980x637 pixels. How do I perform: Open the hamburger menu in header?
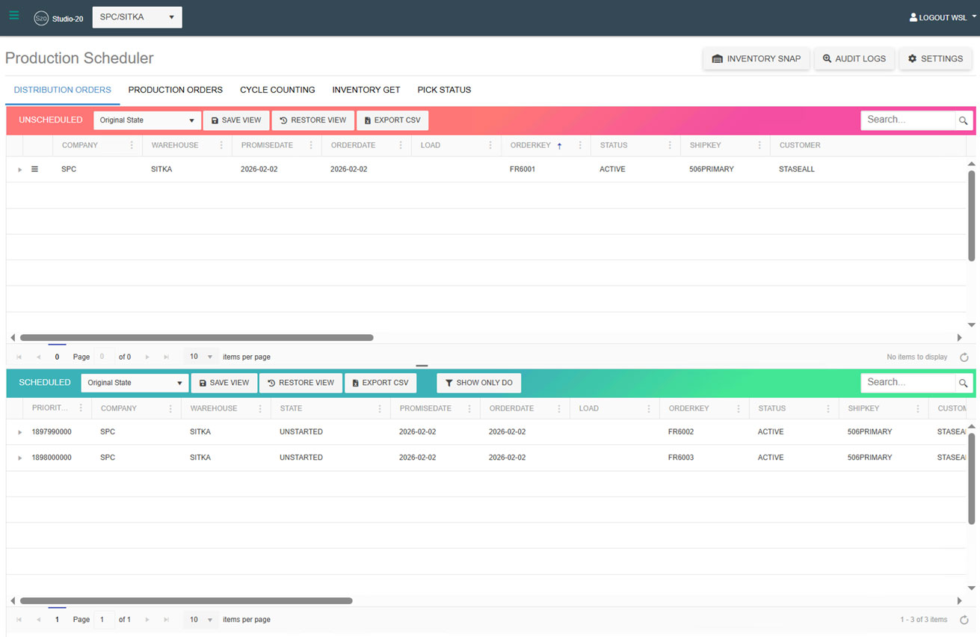click(14, 16)
